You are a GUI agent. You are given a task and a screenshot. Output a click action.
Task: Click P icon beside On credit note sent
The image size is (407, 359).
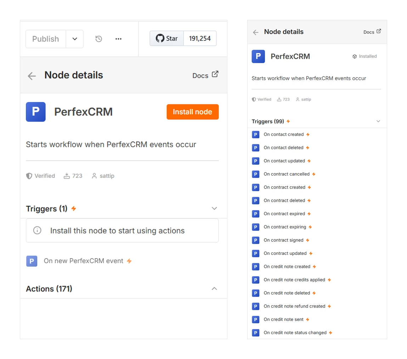[x=256, y=320]
